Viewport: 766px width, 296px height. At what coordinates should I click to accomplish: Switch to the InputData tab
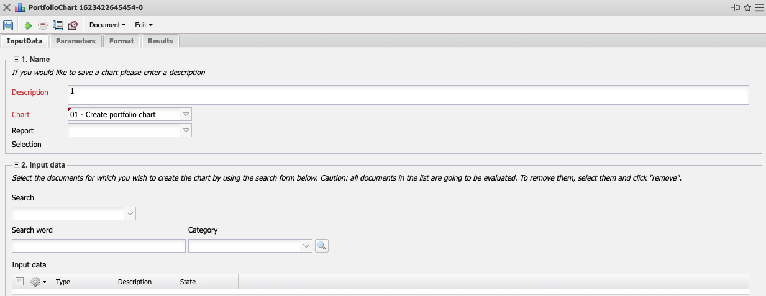tap(24, 41)
